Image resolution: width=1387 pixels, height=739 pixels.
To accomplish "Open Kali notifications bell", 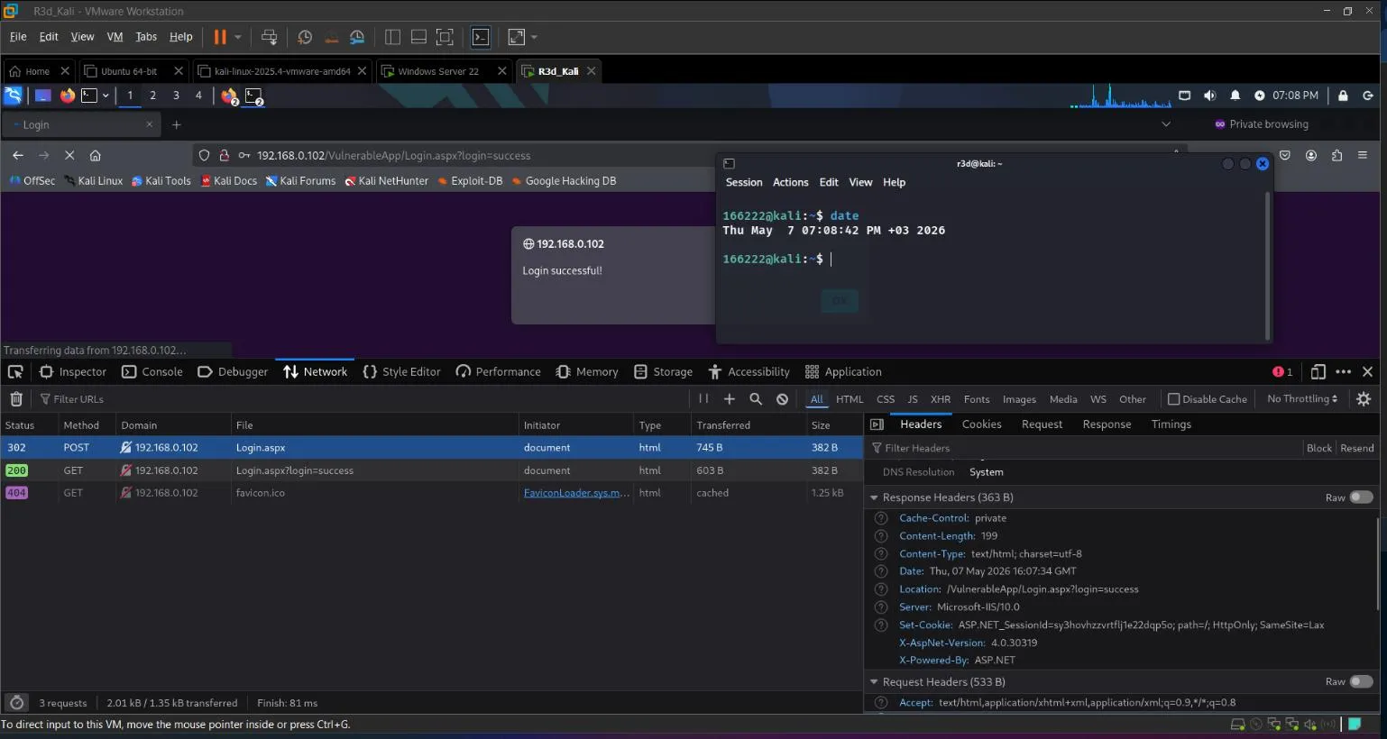I will (x=1235, y=95).
